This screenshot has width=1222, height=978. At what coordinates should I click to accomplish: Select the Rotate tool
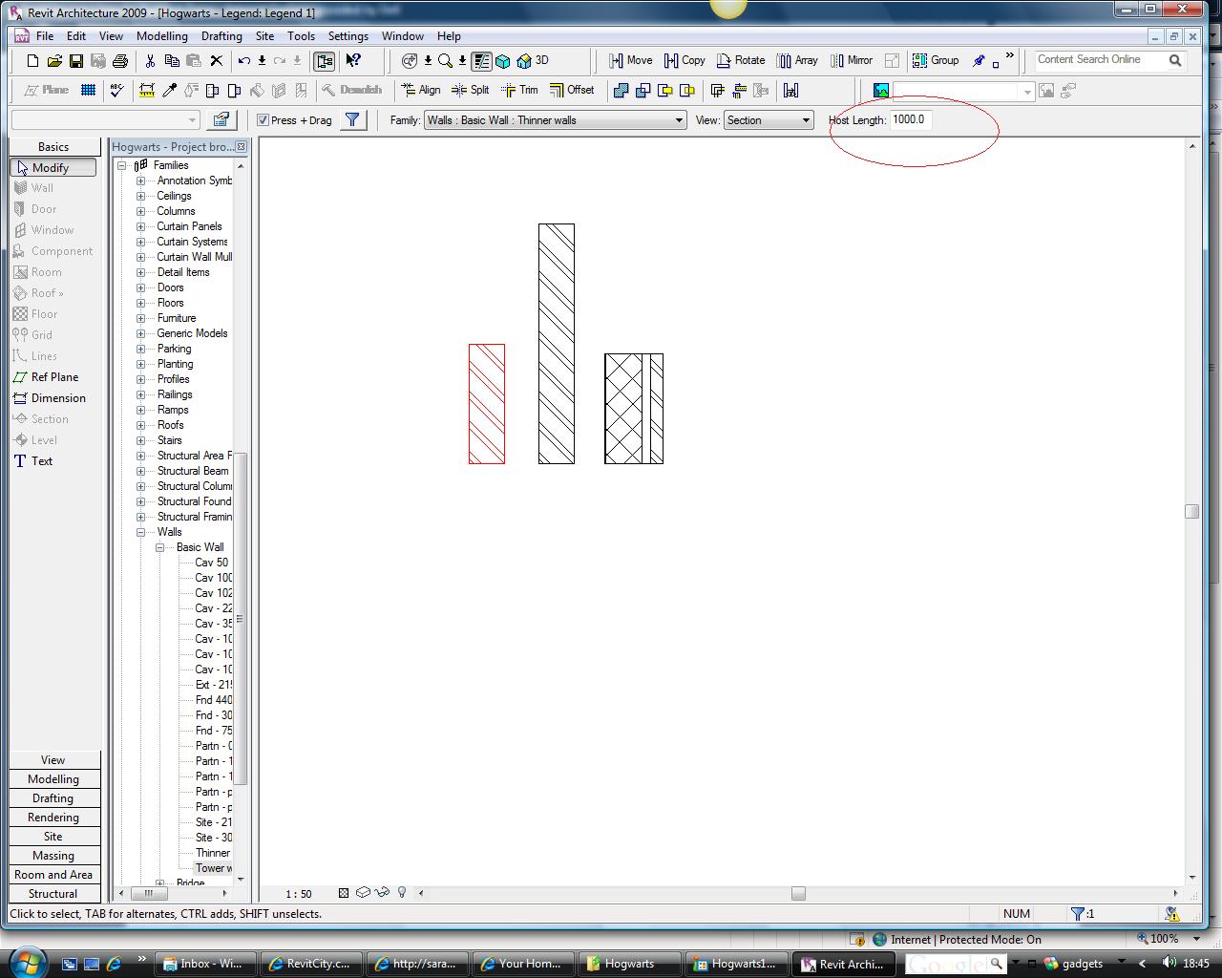pyautogui.click(x=741, y=60)
